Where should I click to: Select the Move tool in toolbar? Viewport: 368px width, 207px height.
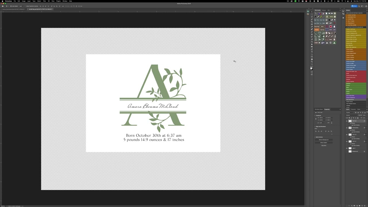click(x=312, y=12)
